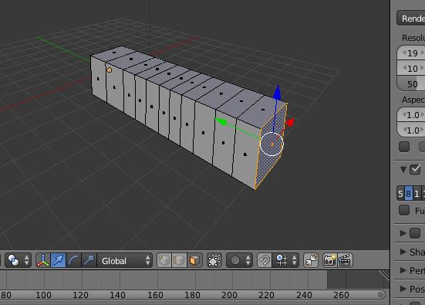
Task: Click the Render button
Action: [x=411, y=19]
